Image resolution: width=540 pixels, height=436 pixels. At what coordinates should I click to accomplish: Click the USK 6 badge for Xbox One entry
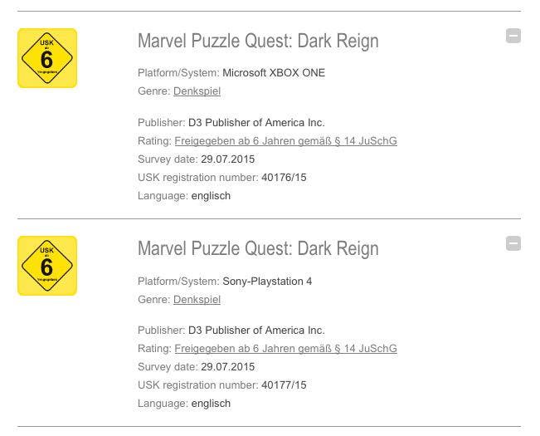tap(47, 58)
